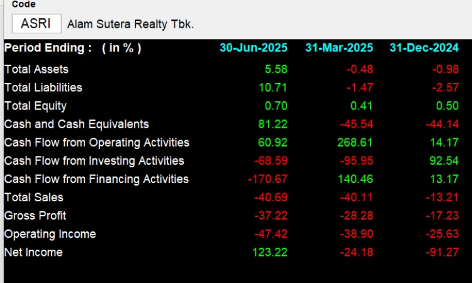
Task: Select the Total Sales row label
Action: coord(33,197)
